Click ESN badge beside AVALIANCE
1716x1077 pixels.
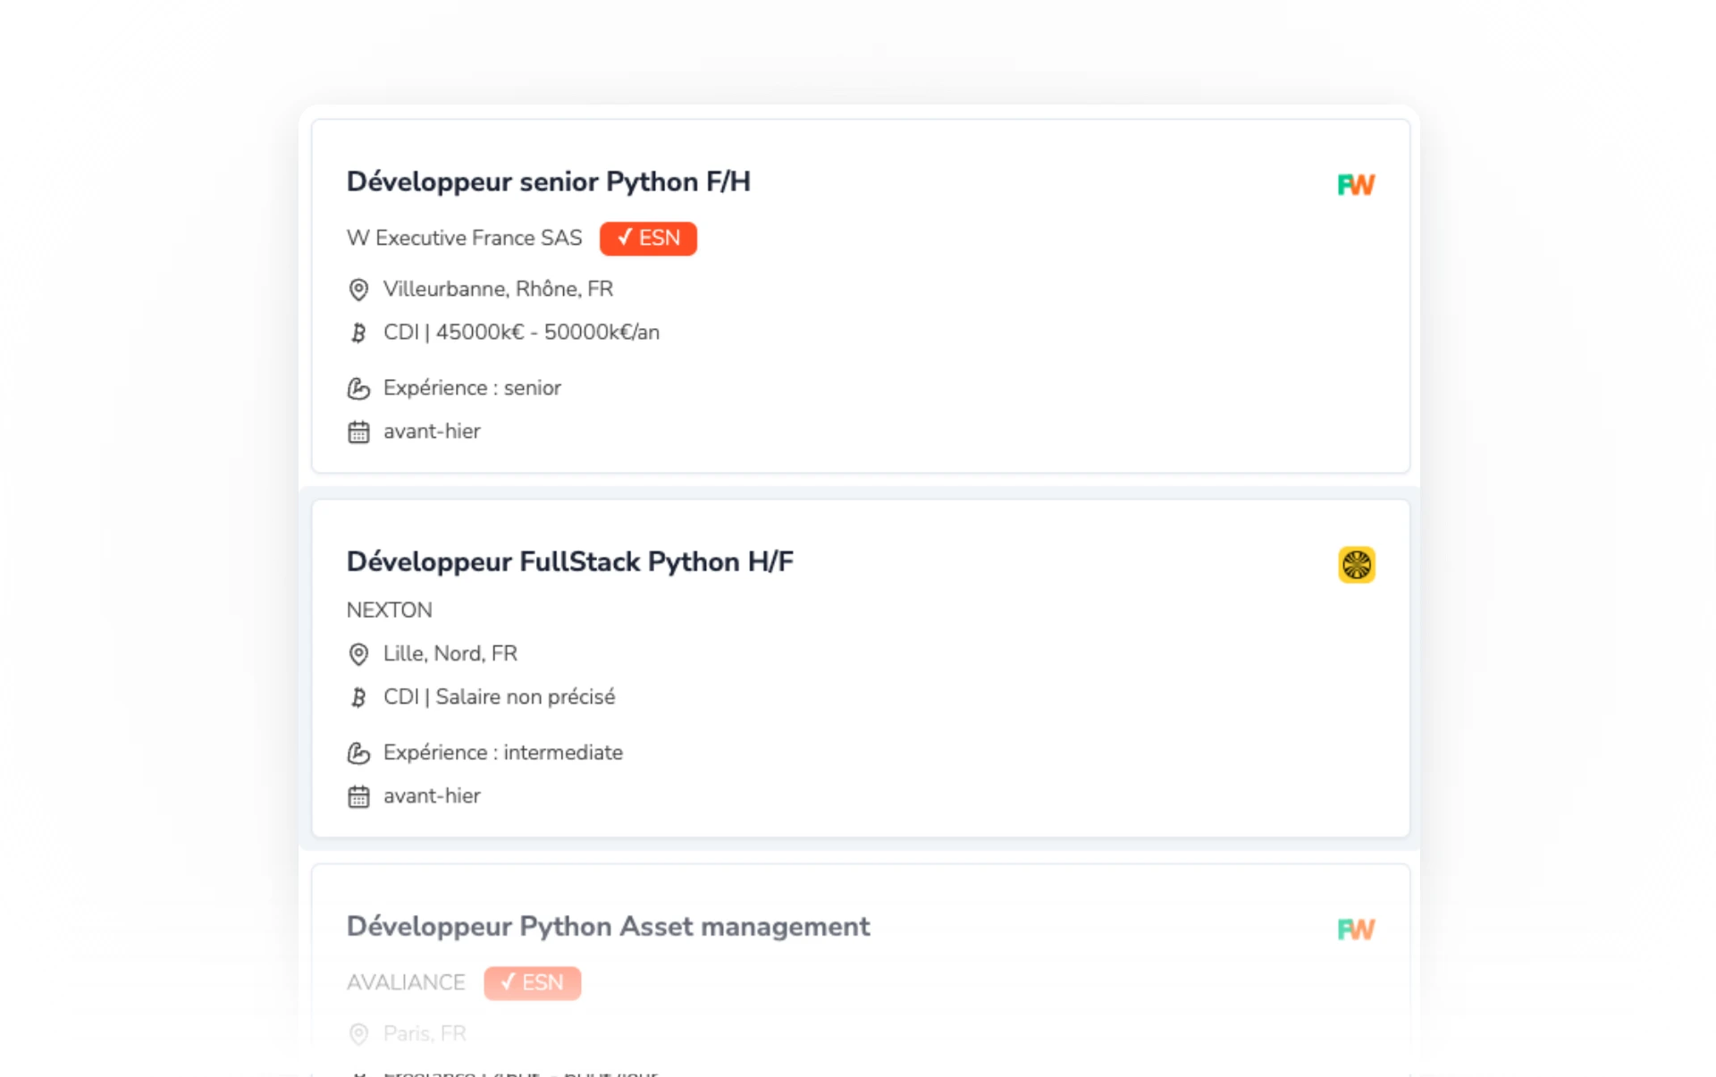pyautogui.click(x=532, y=982)
